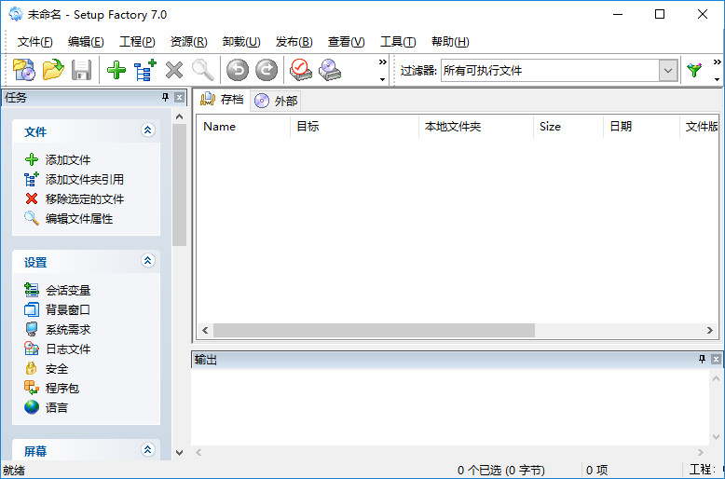The width and height of the screenshot is (725, 479).
Task: Sort by the 目标 column header
Action: [355, 126]
